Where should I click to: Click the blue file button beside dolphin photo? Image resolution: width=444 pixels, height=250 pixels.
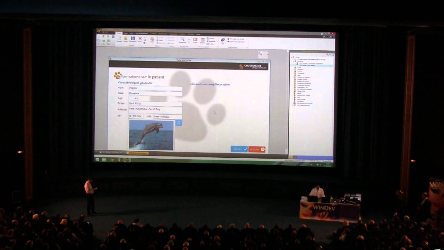tap(179, 123)
